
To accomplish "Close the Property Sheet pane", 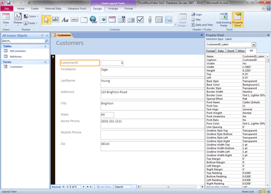I will 268,35.
